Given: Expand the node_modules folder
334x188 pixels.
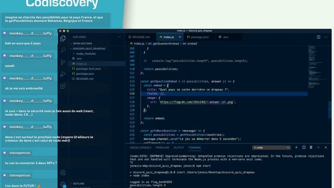Looking at the screenshot, I should tap(97, 54).
